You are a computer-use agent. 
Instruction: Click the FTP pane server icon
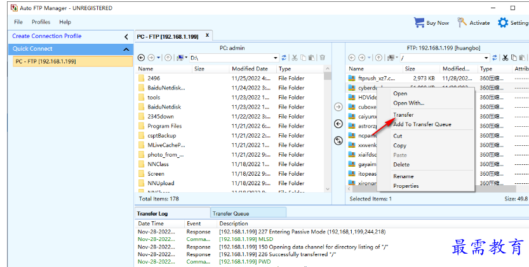[391, 58]
